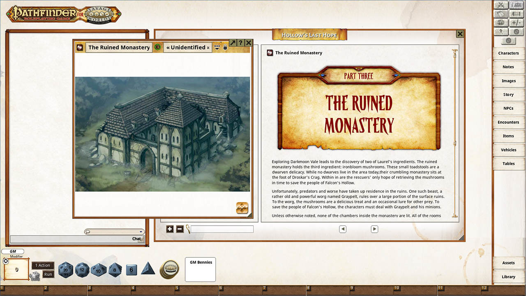
Task: Click the +/- modifiers button in the top-right toolbar
Action: click(516, 22)
